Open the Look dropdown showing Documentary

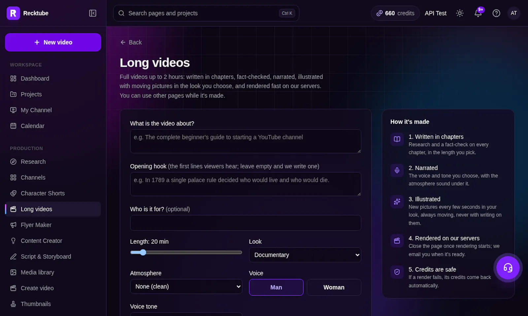coord(305,255)
